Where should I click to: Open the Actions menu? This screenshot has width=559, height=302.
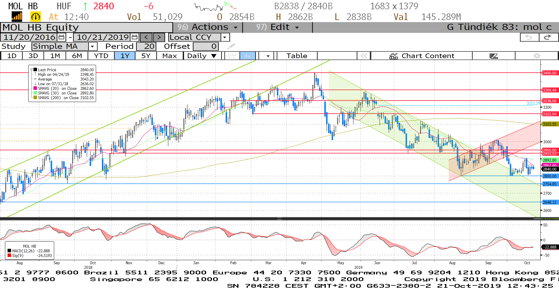click(208, 27)
